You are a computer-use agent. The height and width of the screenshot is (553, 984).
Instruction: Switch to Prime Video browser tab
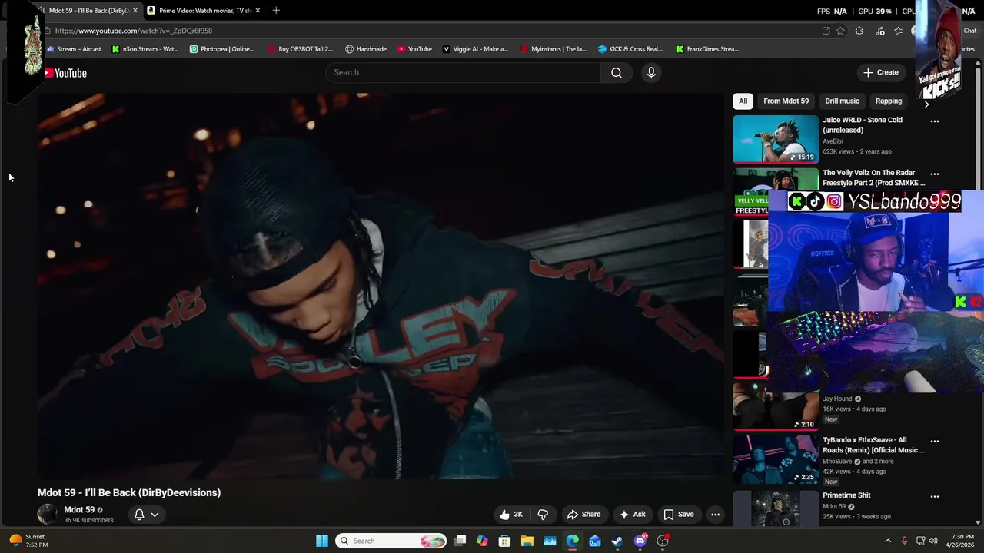click(204, 11)
